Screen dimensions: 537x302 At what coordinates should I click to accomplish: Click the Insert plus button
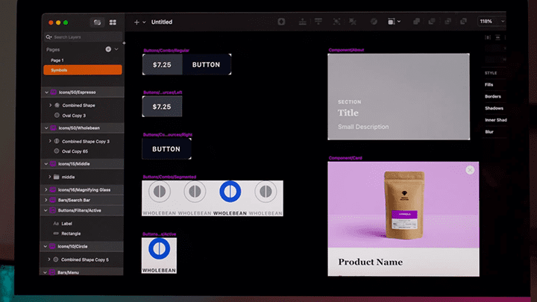pyautogui.click(x=136, y=22)
